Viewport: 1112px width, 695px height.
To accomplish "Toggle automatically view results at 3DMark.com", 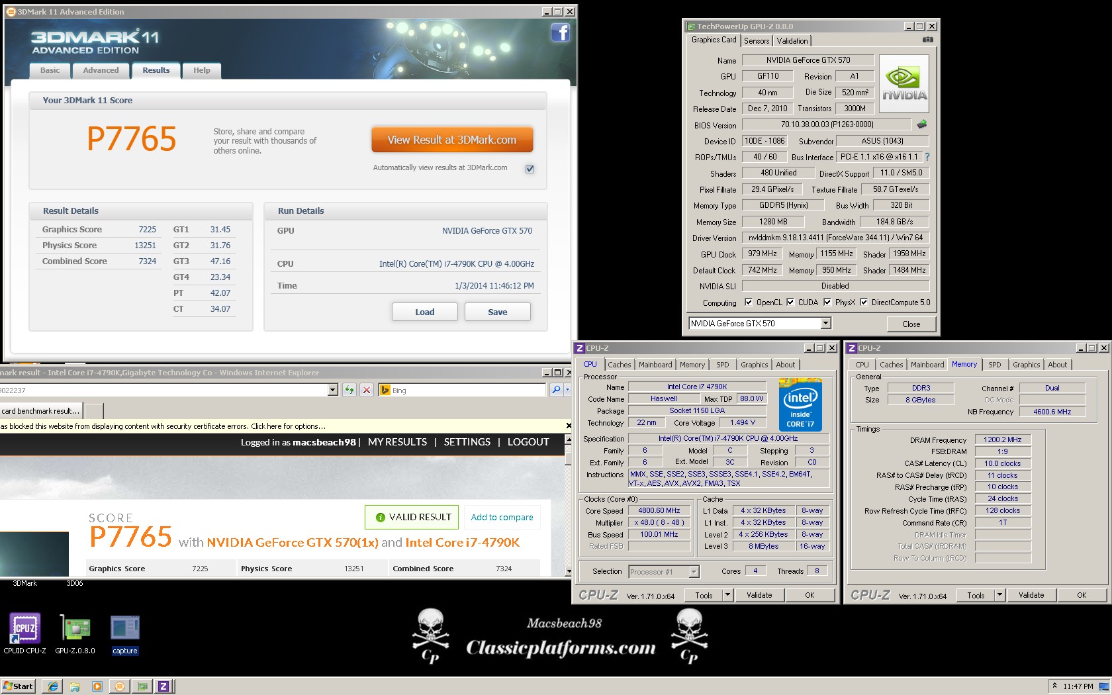I will coord(530,169).
